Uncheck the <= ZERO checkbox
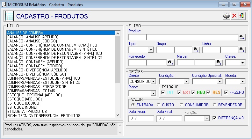The width and height of the screenshot is (252, 139). pyautogui.click(x=226, y=92)
